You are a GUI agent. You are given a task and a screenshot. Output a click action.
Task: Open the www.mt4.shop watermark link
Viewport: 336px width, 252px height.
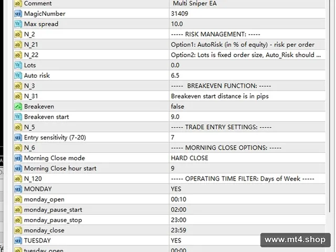[295, 240]
